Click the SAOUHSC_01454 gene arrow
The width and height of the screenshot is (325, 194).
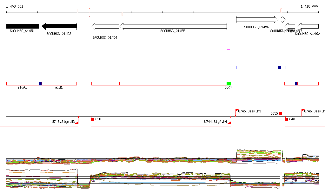(x=105, y=26)
